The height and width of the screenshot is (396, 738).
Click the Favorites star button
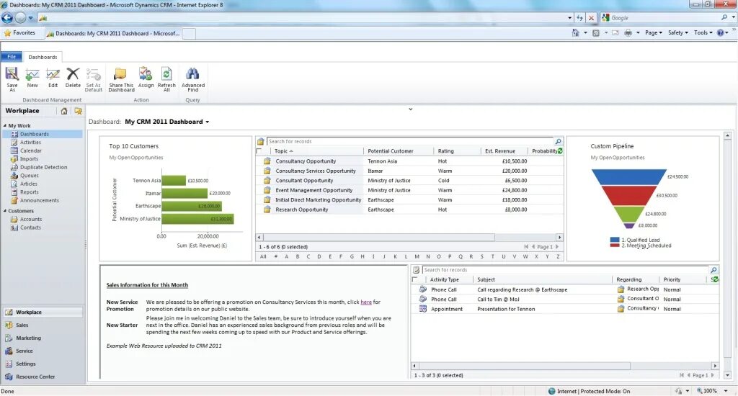(19, 33)
